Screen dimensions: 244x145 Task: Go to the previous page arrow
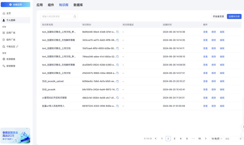tap(156, 139)
